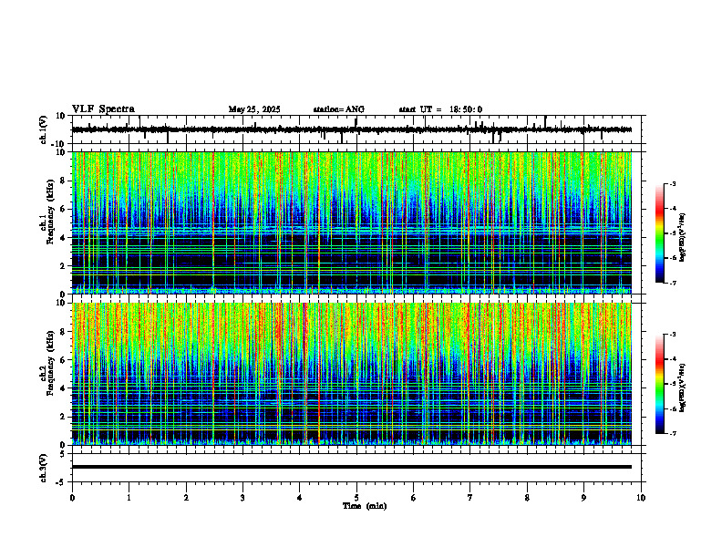Click the ch.1(V) waveform axis label
This screenshot has height=558, width=722.
pos(44,129)
